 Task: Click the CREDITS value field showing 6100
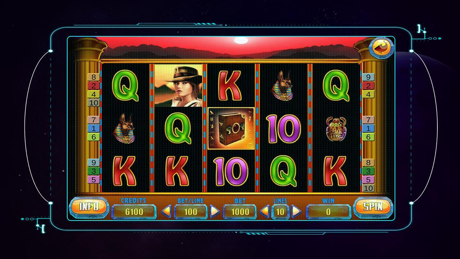tap(134, 212)
